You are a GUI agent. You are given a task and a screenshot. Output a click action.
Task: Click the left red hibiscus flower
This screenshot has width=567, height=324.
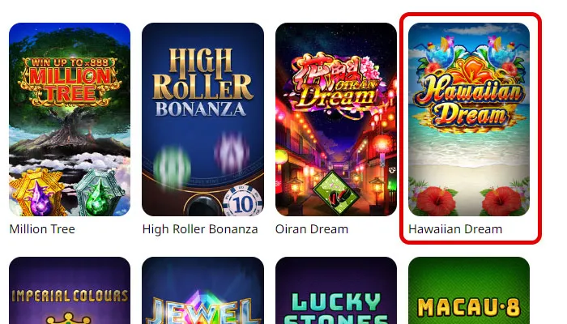coord(436,201)
